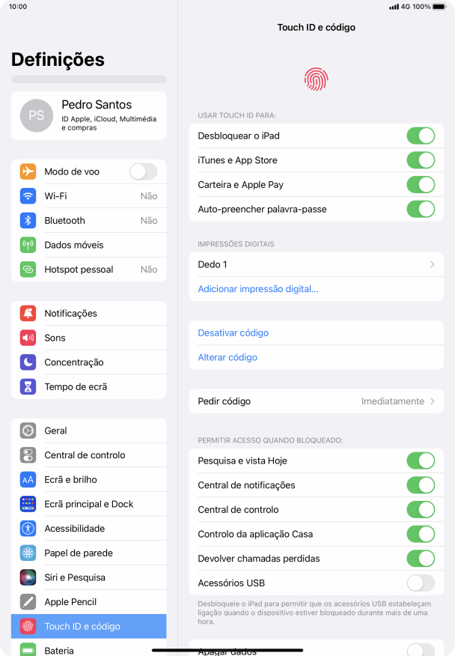The image size is (455, 656).
Task: Disable Desbloquear o iPad toggle
Action: click(421, 136)
